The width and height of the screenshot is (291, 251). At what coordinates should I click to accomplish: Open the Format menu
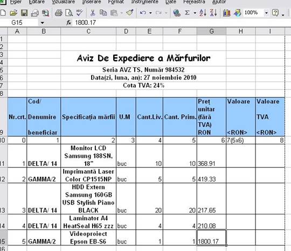pyautogui.click(x=116, y=2)
